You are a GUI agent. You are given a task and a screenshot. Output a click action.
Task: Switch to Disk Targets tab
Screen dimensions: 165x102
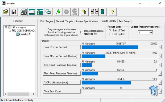point(47,21)
